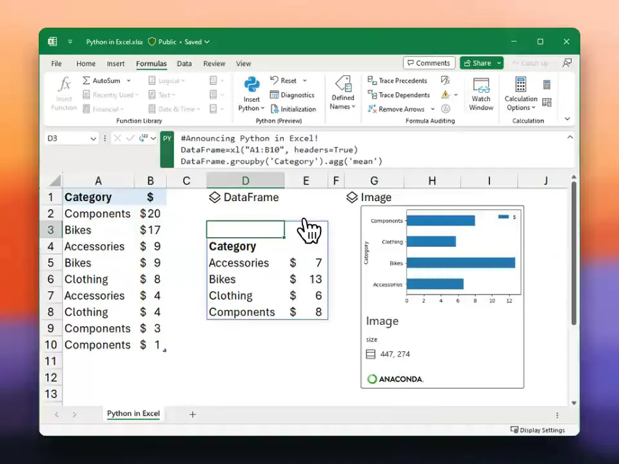Screen dimensions: 619x464
Task: Expand the Reset dropdown arrow
Action: (x=303, y=81)
